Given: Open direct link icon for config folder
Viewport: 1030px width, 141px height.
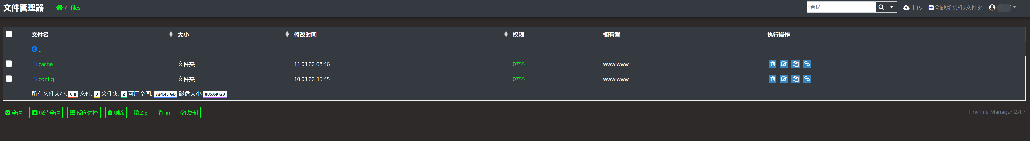Looking at the screenshot, I should [807, 79].
